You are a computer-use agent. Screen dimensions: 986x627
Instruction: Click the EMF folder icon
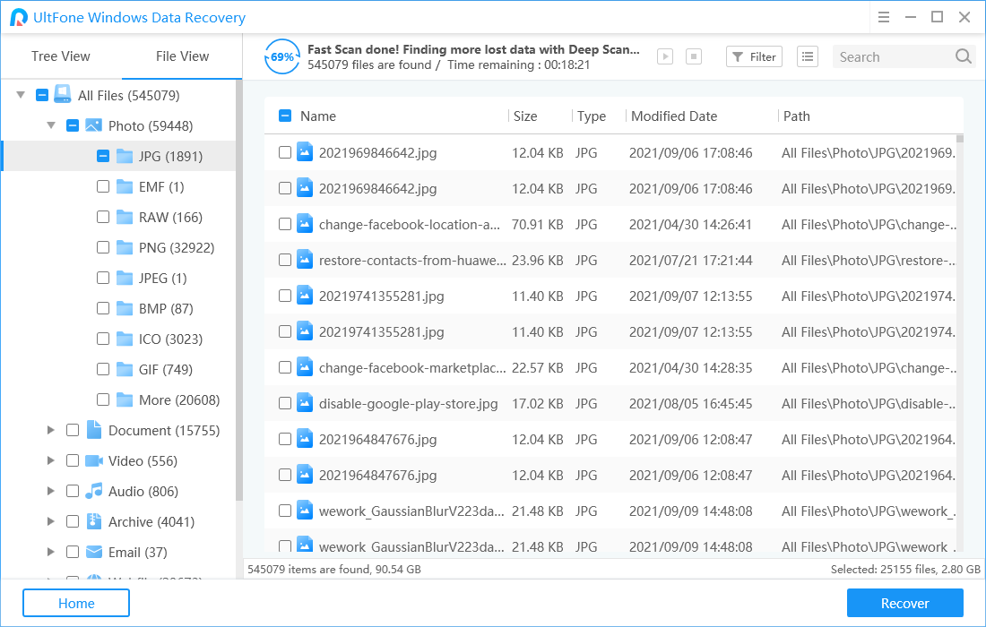(125, 186)
